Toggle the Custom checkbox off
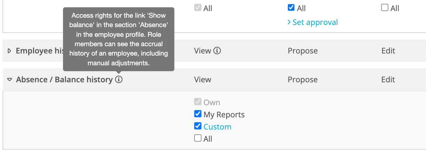Screen dimensions: 426x150 pos(198,126)
